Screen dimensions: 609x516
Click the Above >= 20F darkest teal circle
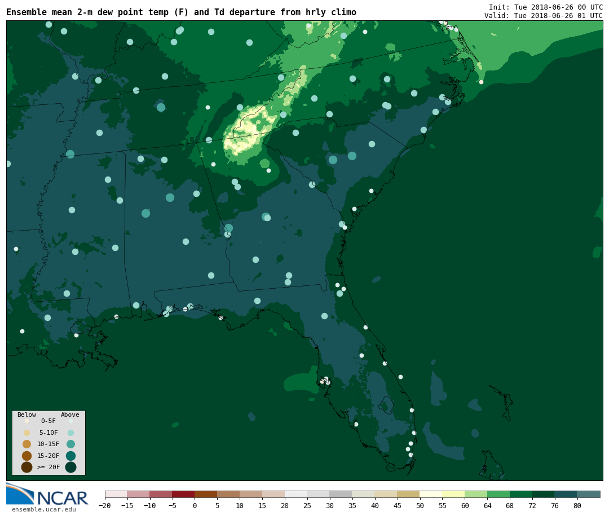click(x=70, y=467)
